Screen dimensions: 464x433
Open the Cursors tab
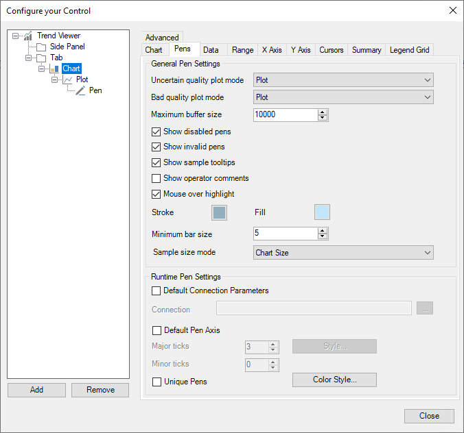click(332, 50)
